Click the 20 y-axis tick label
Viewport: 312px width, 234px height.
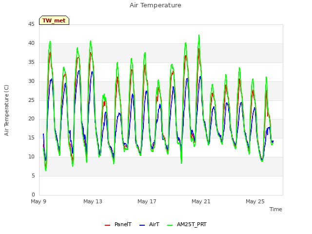tap(31, 119)
